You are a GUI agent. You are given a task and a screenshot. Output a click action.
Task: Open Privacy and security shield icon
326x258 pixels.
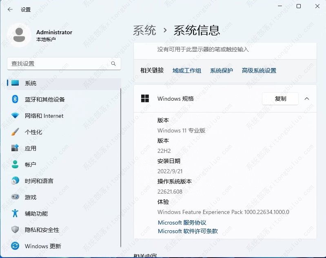[x=15, y=230]
